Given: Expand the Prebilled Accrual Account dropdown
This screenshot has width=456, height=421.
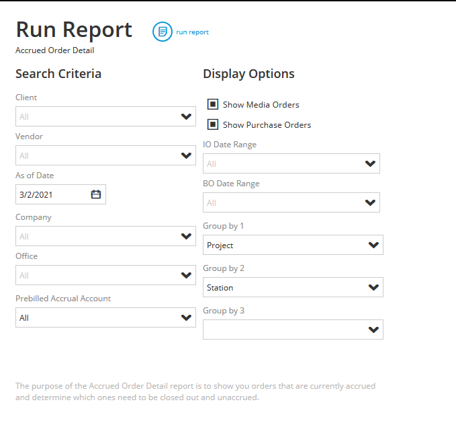Looking at the screenshot, I should [187, 318].
